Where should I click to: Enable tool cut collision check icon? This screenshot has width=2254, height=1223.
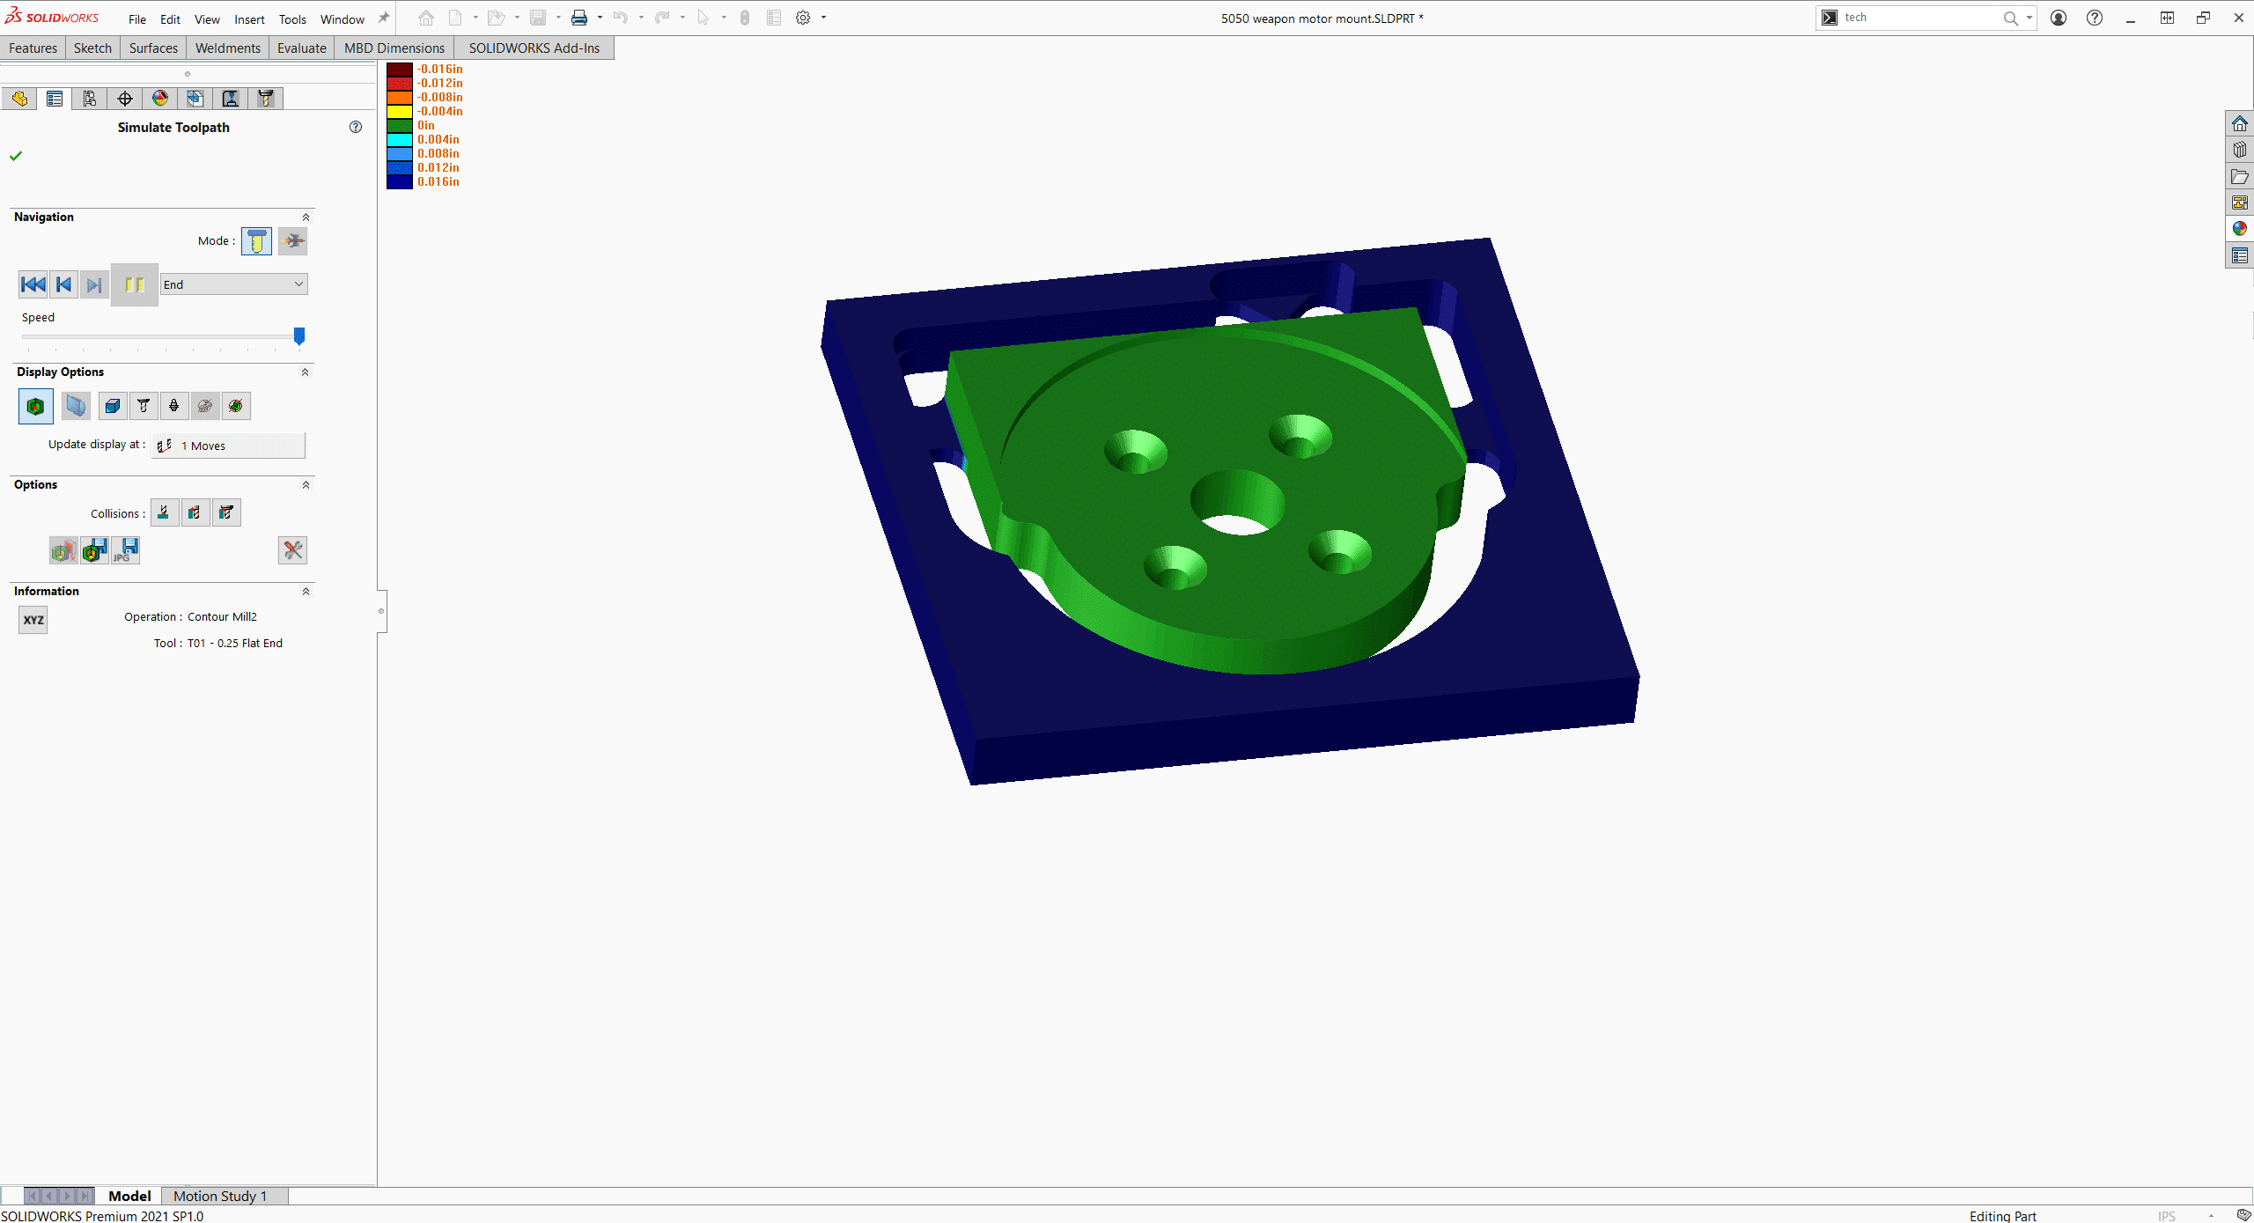(164, 512)
